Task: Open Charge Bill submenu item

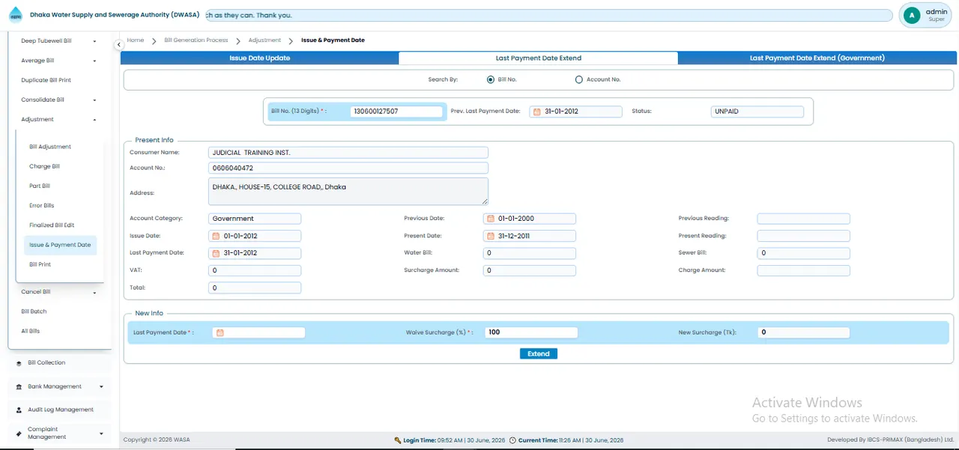Action: (44, 166)
